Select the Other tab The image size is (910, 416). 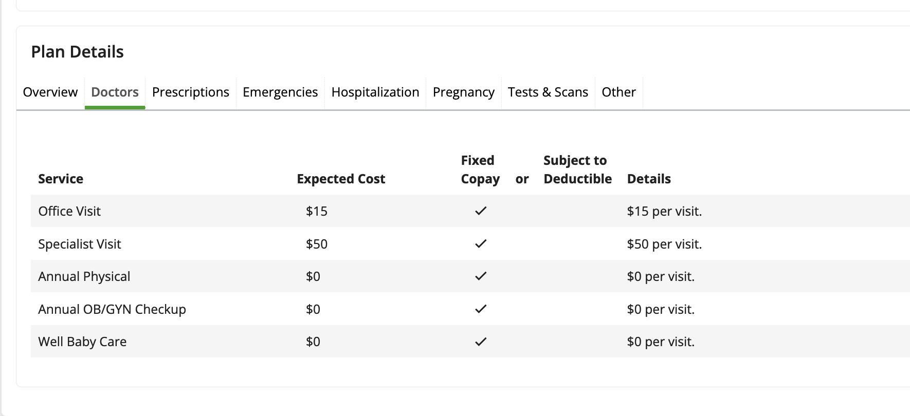point(618,92)
